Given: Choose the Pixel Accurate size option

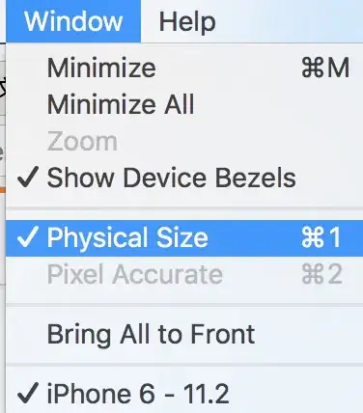Looking at the screenshot, I should click(184, 274).
